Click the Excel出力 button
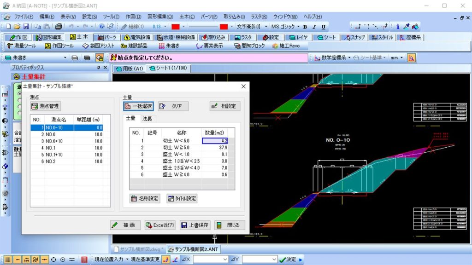The height and width of the screenshot is (265, 472). tap(160, 225)
